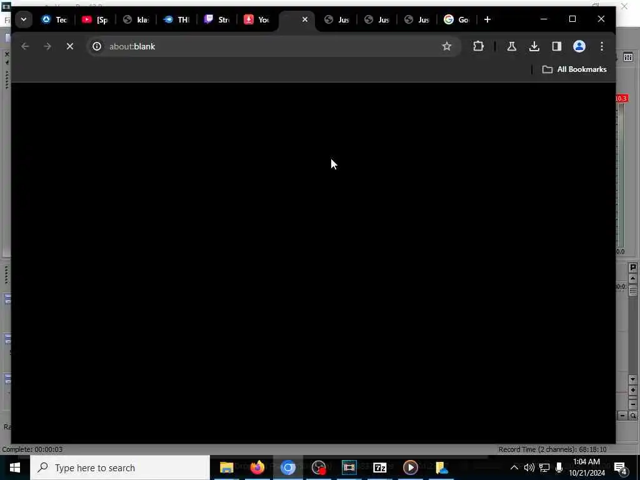This screenshot has height=480, width=640.
Task: Open the All Bookmarks folder
Action: tap(574, 69)
